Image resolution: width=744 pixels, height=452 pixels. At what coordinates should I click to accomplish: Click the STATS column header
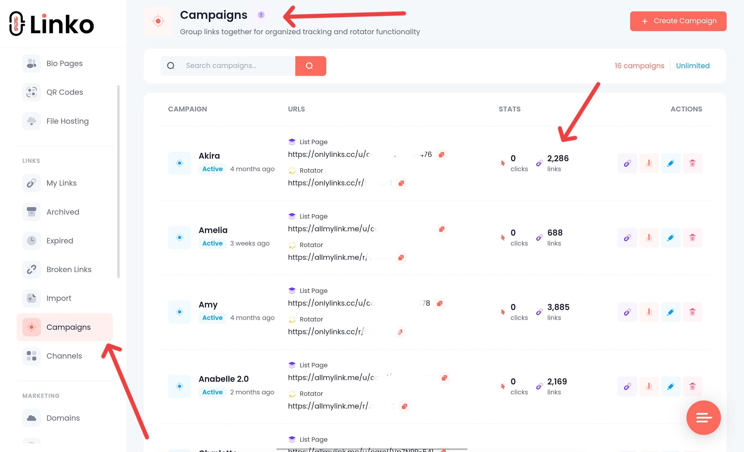coord(509,109)
